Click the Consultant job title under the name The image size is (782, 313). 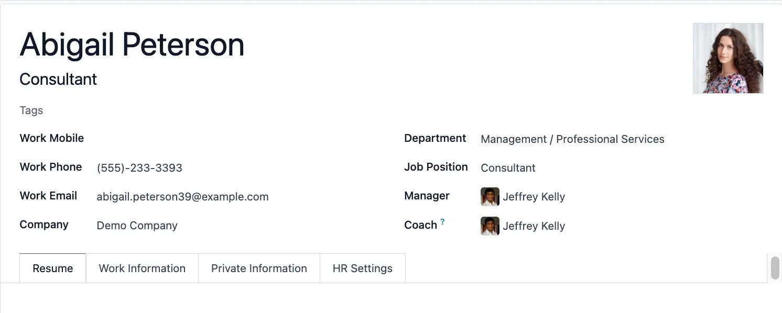58,79
